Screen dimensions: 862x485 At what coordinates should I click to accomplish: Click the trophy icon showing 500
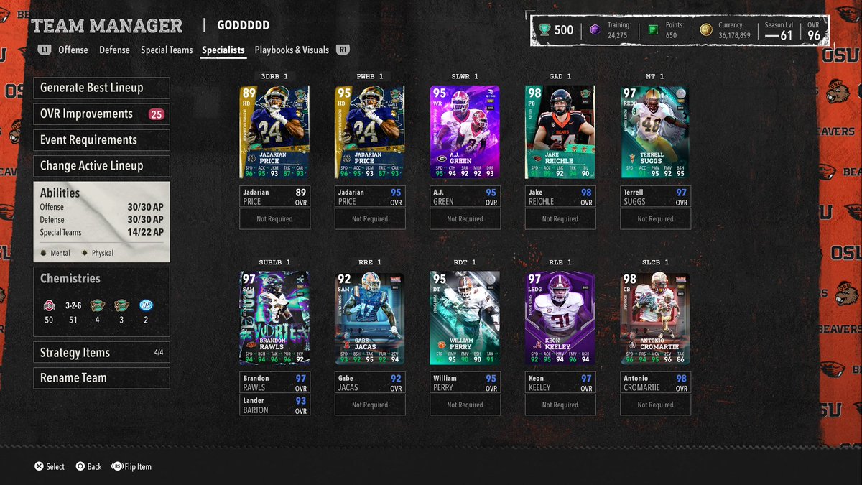click(x=545, y=29)
